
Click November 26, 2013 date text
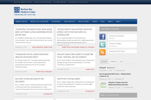pyautogui.click(x=21, y=47)
